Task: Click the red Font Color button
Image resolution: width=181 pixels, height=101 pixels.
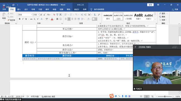Action: [x=52, y=19]
